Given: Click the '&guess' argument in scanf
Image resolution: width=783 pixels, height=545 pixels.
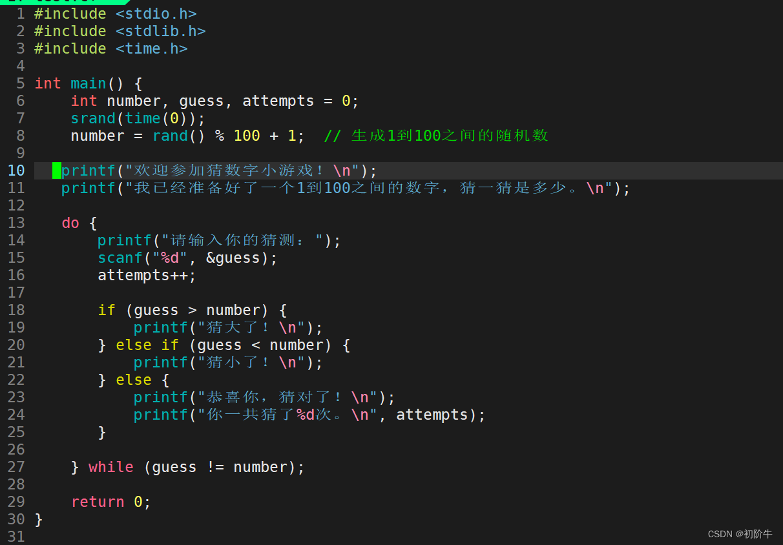Looking at the screenshot, I should click(233, 258).
